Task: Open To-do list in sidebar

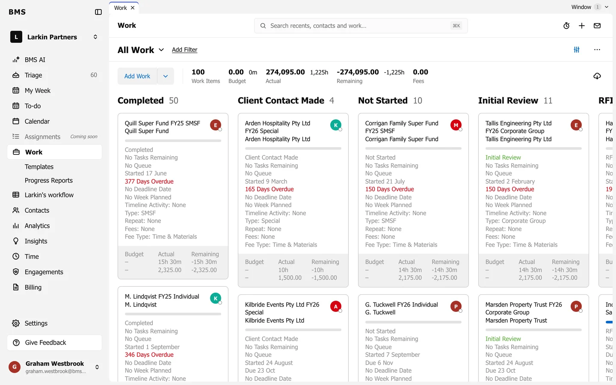Action: [x=55, y=106]
